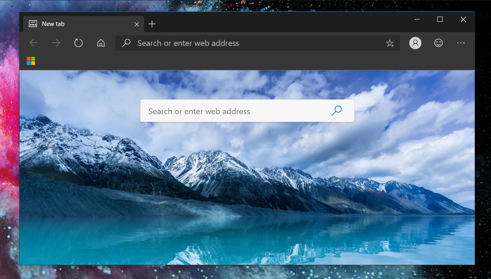Go forward using the forward arrow
The height and width of the screenshot is (279, 491).
coord(56,43)
